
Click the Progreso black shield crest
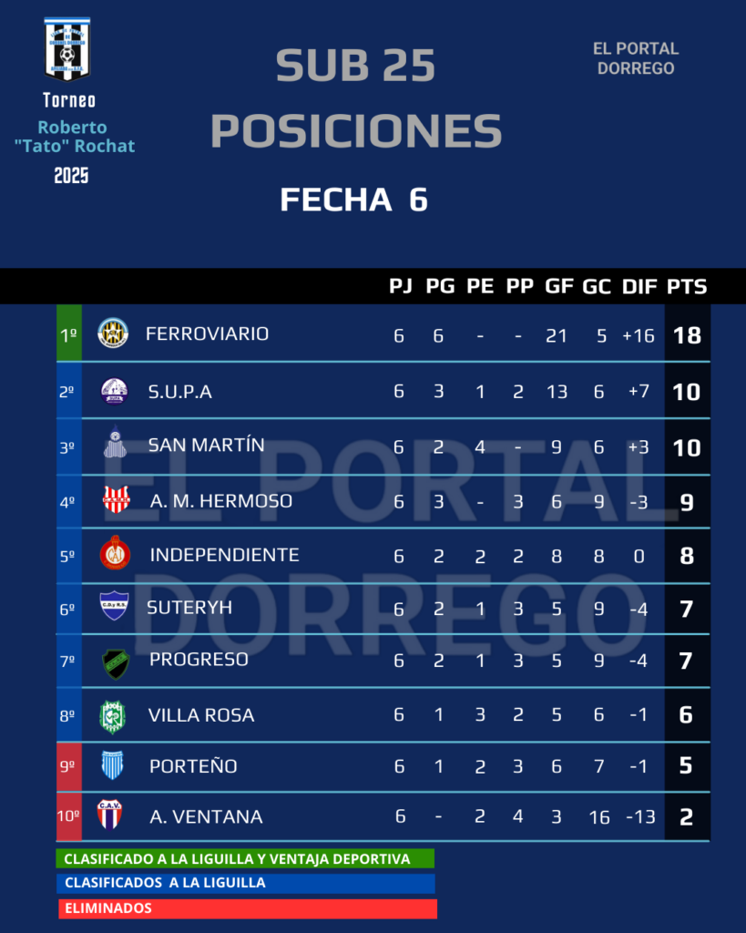coord(115,662)
